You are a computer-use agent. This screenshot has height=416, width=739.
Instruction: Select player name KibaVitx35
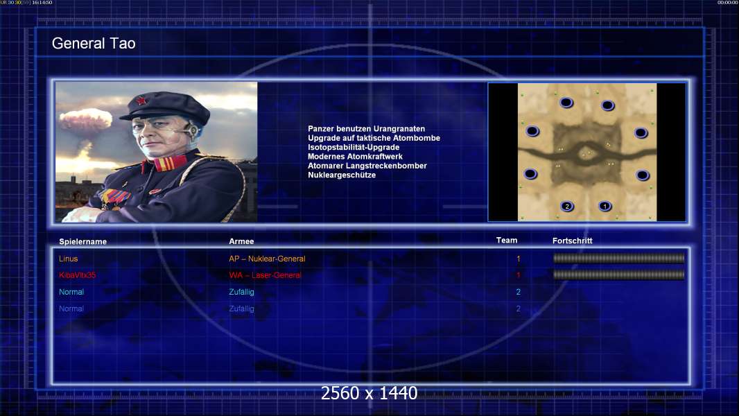point(77,275)
